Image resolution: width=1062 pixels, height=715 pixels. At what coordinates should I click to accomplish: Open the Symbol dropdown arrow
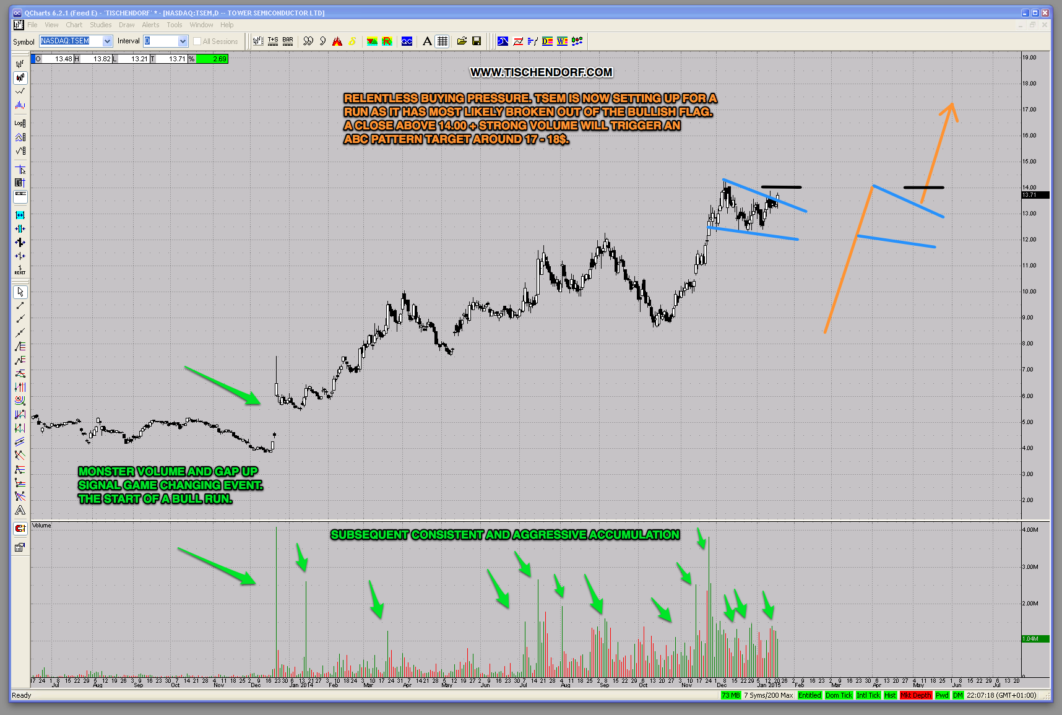107,41
